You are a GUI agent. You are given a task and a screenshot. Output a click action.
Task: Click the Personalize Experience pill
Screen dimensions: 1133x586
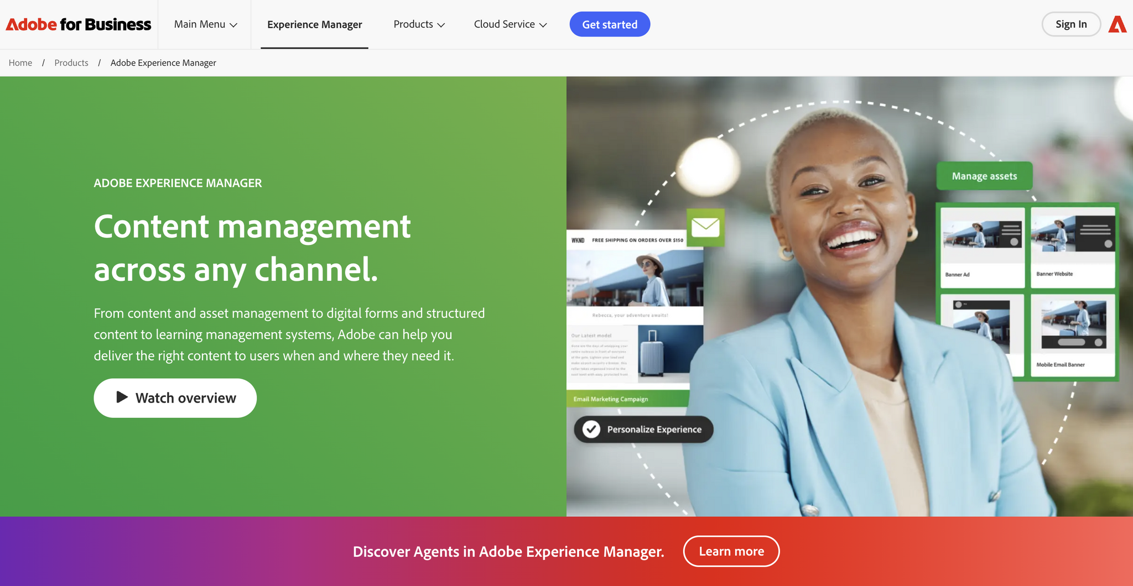coord(643,430)
